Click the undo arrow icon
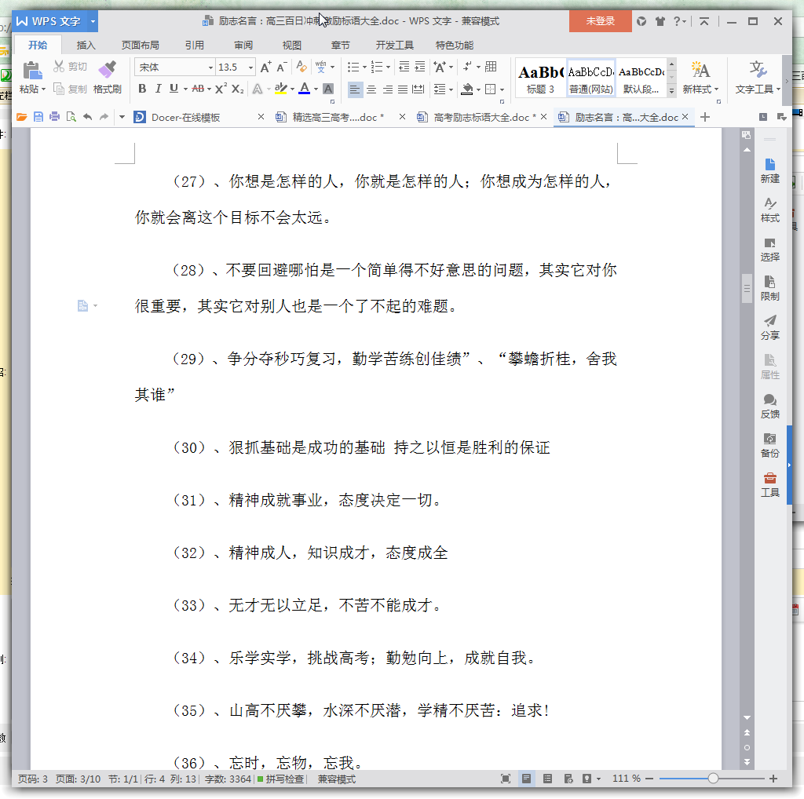 [x=88, y=118]
